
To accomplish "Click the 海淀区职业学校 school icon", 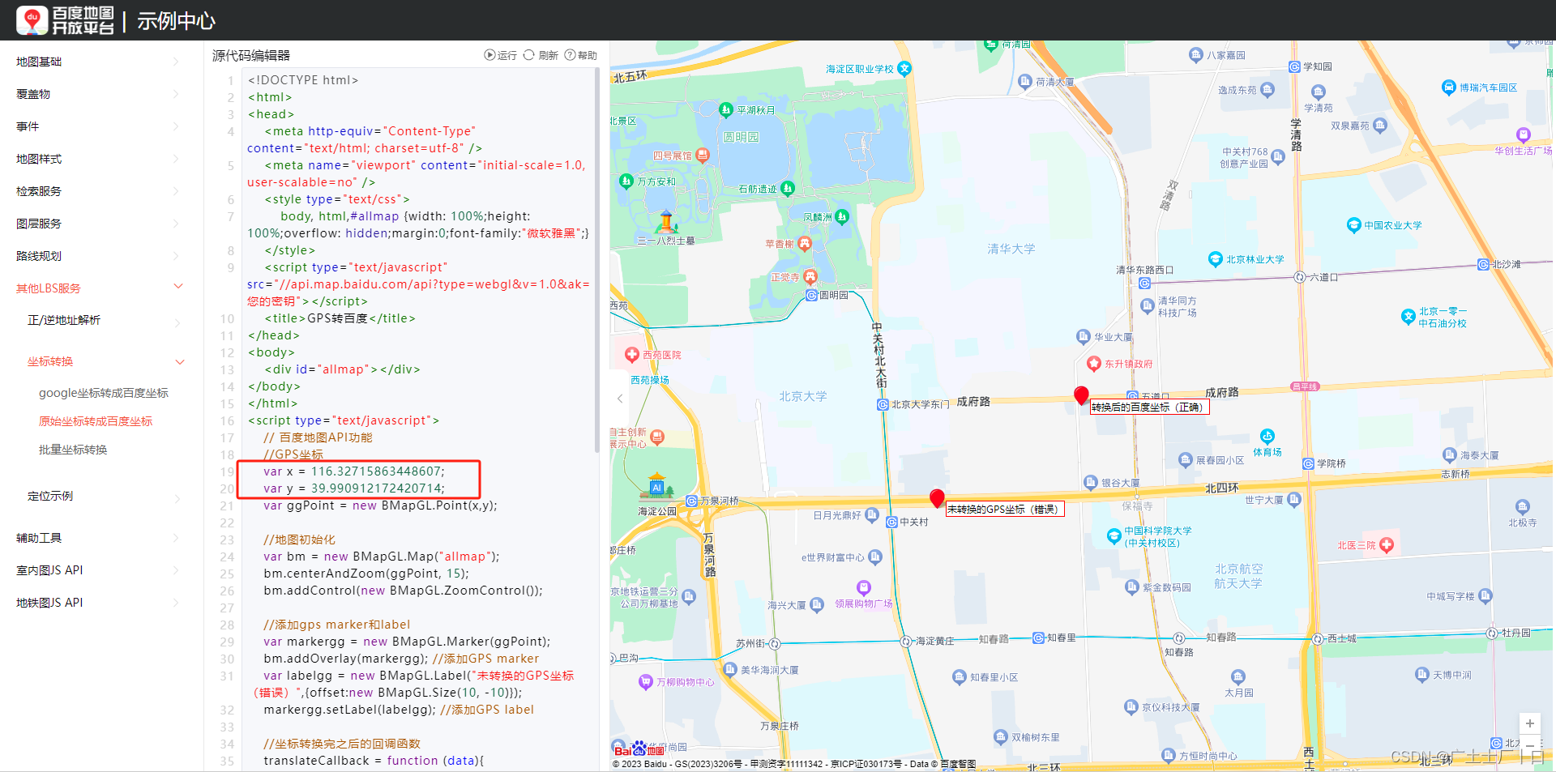I will pos(904,69).
